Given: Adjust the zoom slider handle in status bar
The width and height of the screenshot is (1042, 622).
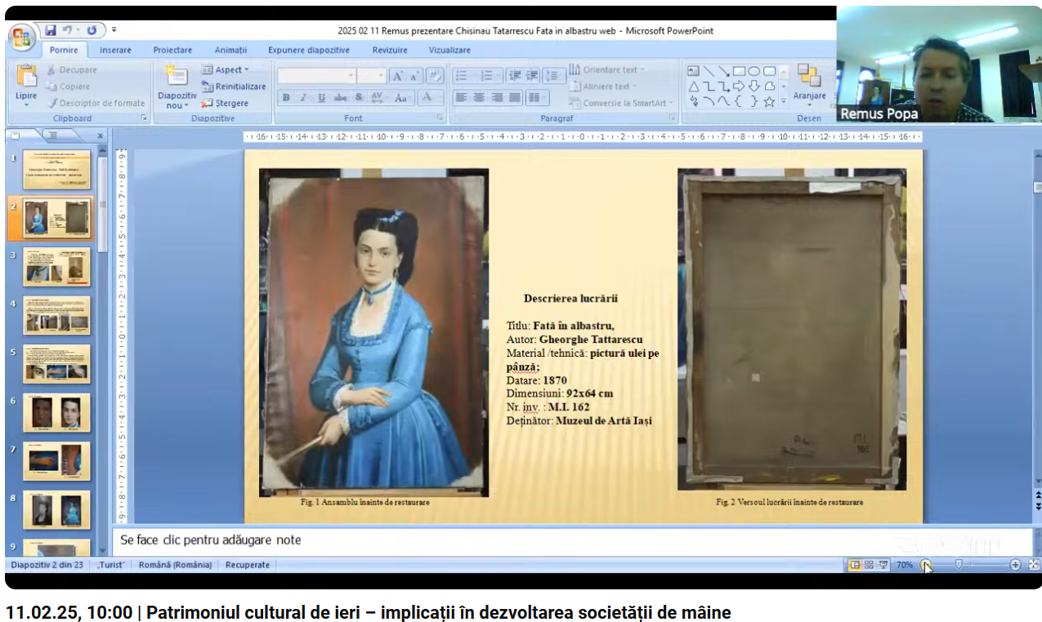Looking at the screenshot, I should click(x=959, y=564).
